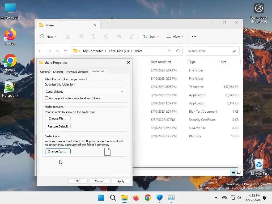The image size is (272, 204).
Task: Open the See more three-dots menu
Action: 194,37
